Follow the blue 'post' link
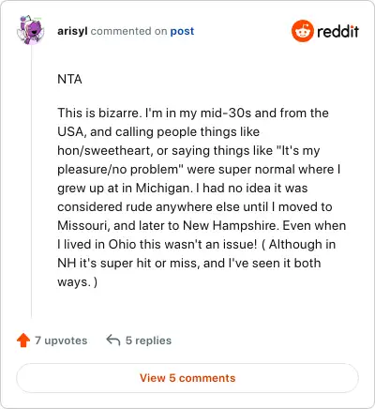This screenshot has width=375, height=409. point(182,31)
